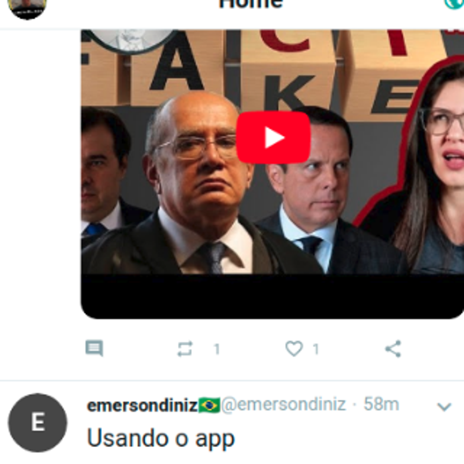The height and width of the screenshot is (464, 464).
Task: Like the video post with heart icon
Action: coord(294,348)
